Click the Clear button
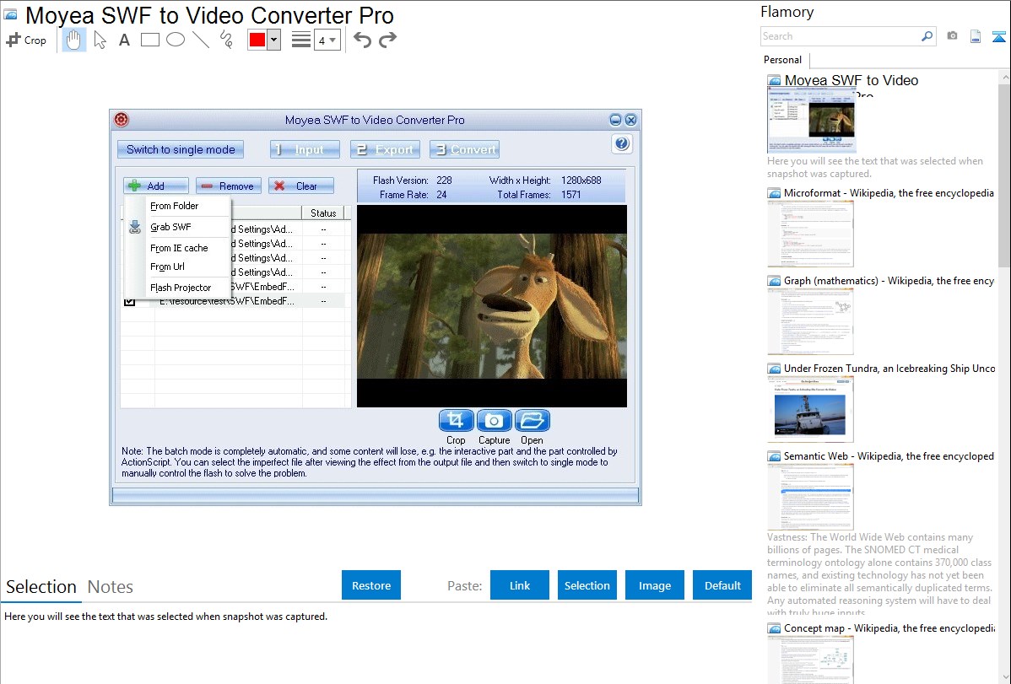This screenshot has height=684, width=1011. coord(301,186)
